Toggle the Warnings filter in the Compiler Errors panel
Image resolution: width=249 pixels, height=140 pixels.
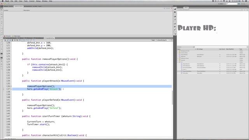tap(17, 36)
